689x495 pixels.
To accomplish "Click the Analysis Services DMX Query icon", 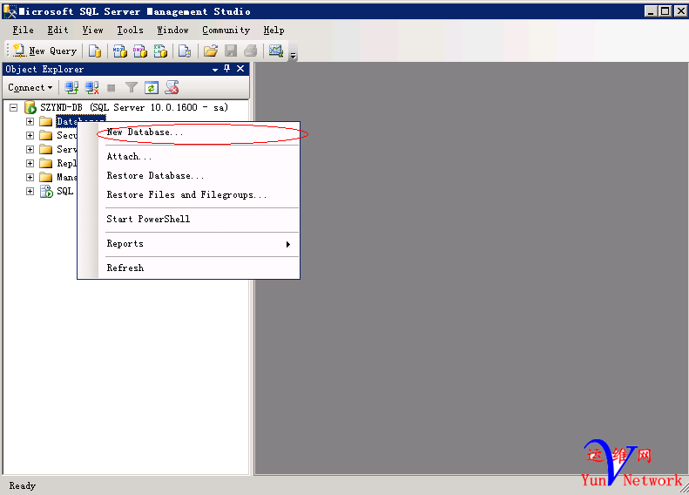I will pyautogui.click(x=140, y=51).
